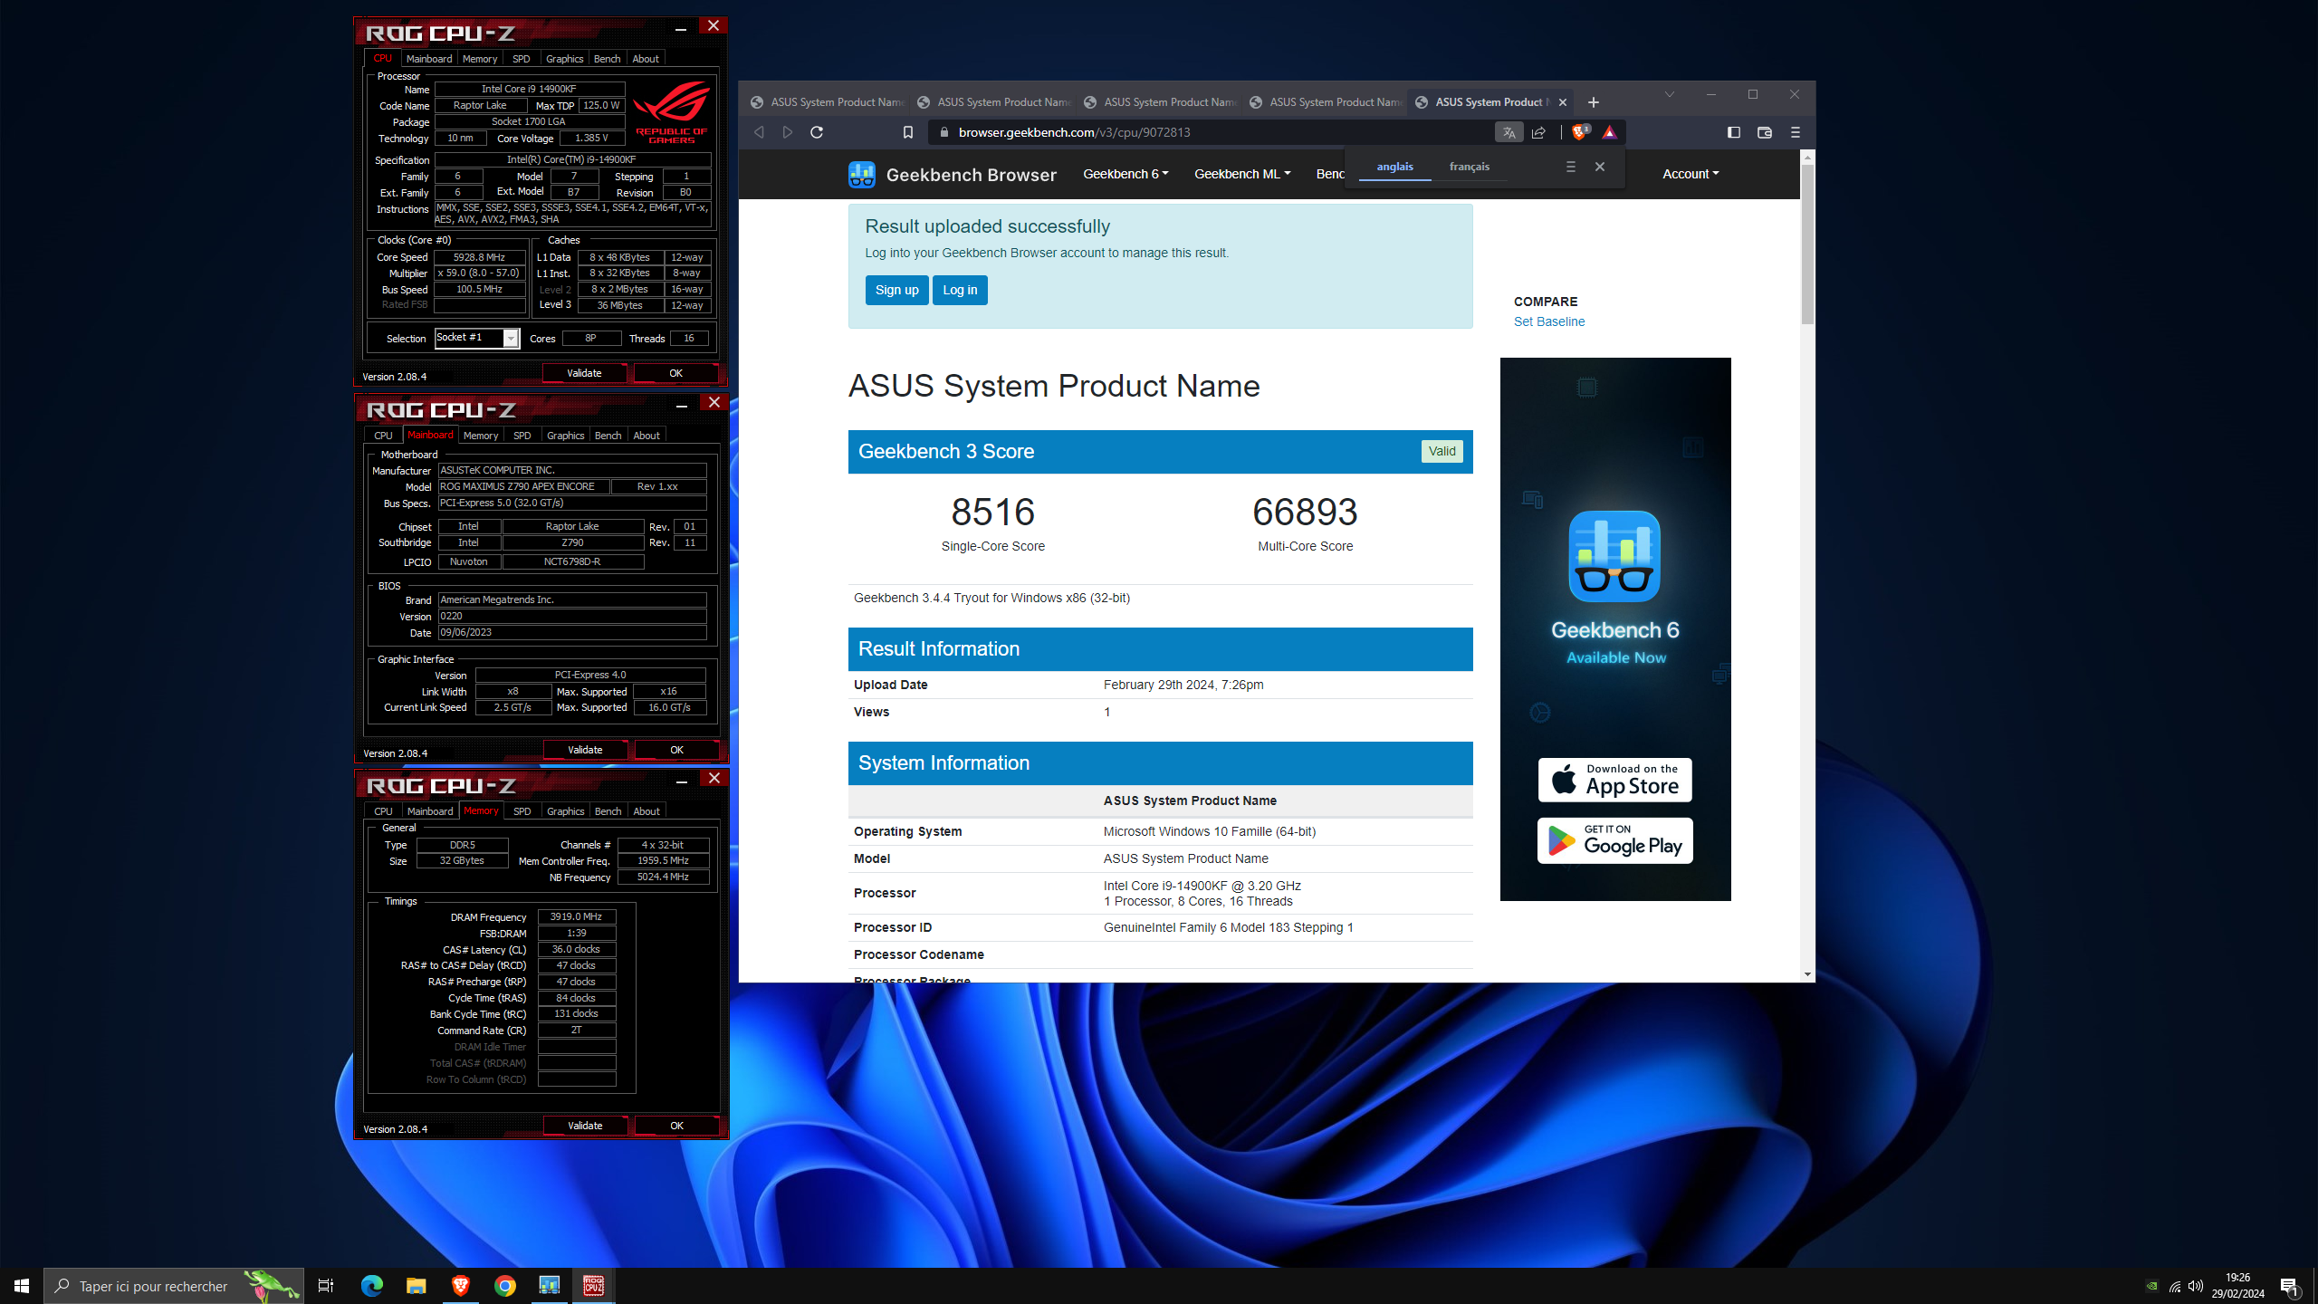Image resolution: width=2318 pixels, height=1304 pixels.
Task: Close the translate popup
Action: (x=1600, y=167)
